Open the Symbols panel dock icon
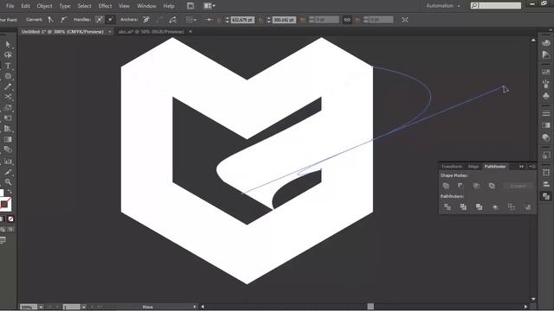 pyautogui.click(x=546, y=96)
